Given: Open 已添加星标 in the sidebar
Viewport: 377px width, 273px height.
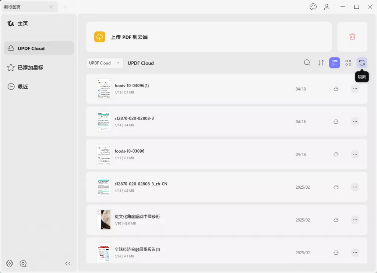Looking at the screenshot, I should [30, 68].
